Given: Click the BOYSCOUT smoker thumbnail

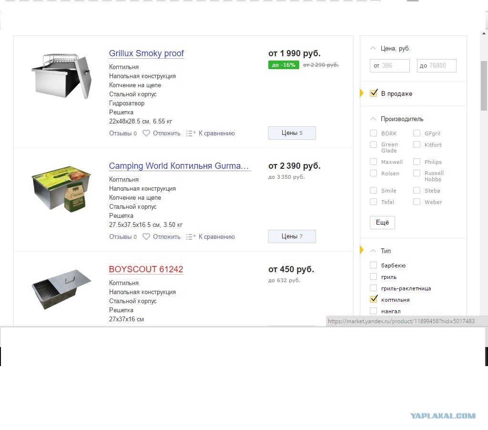Looking at the screenshot, I should click(x=61, y=289).
